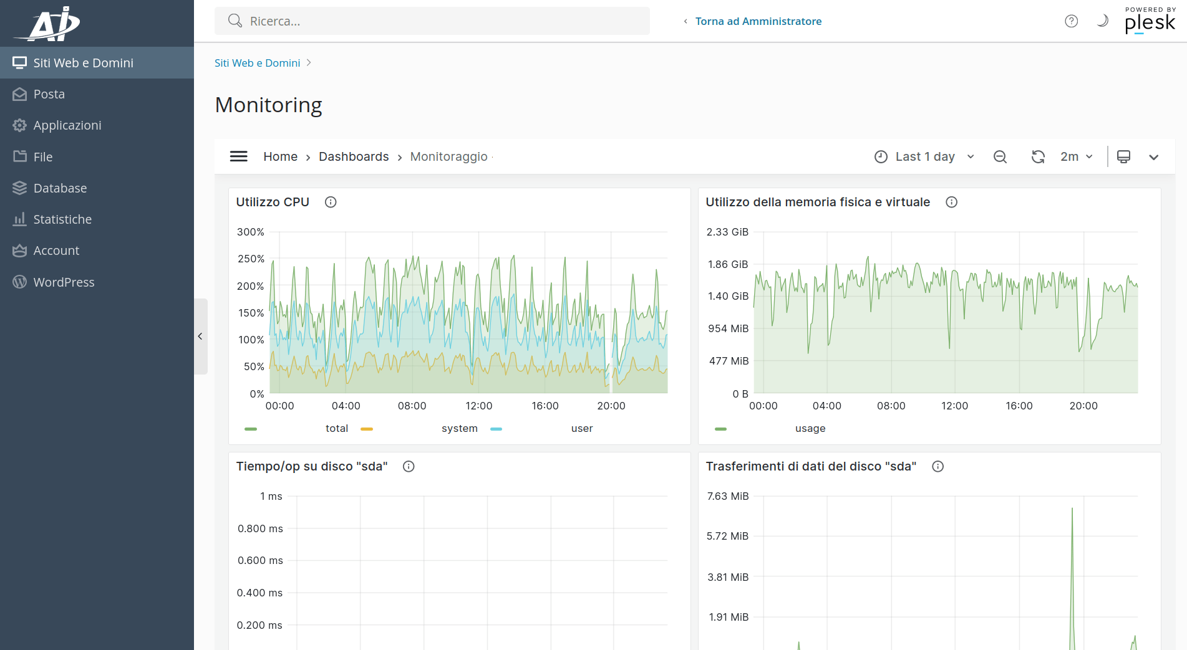
Task: Click inside the Utilizzo CPU graph area
Action: pos(468,312)
